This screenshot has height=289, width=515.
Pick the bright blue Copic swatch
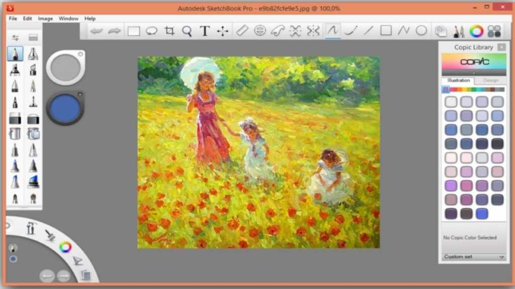coord(482,214)
